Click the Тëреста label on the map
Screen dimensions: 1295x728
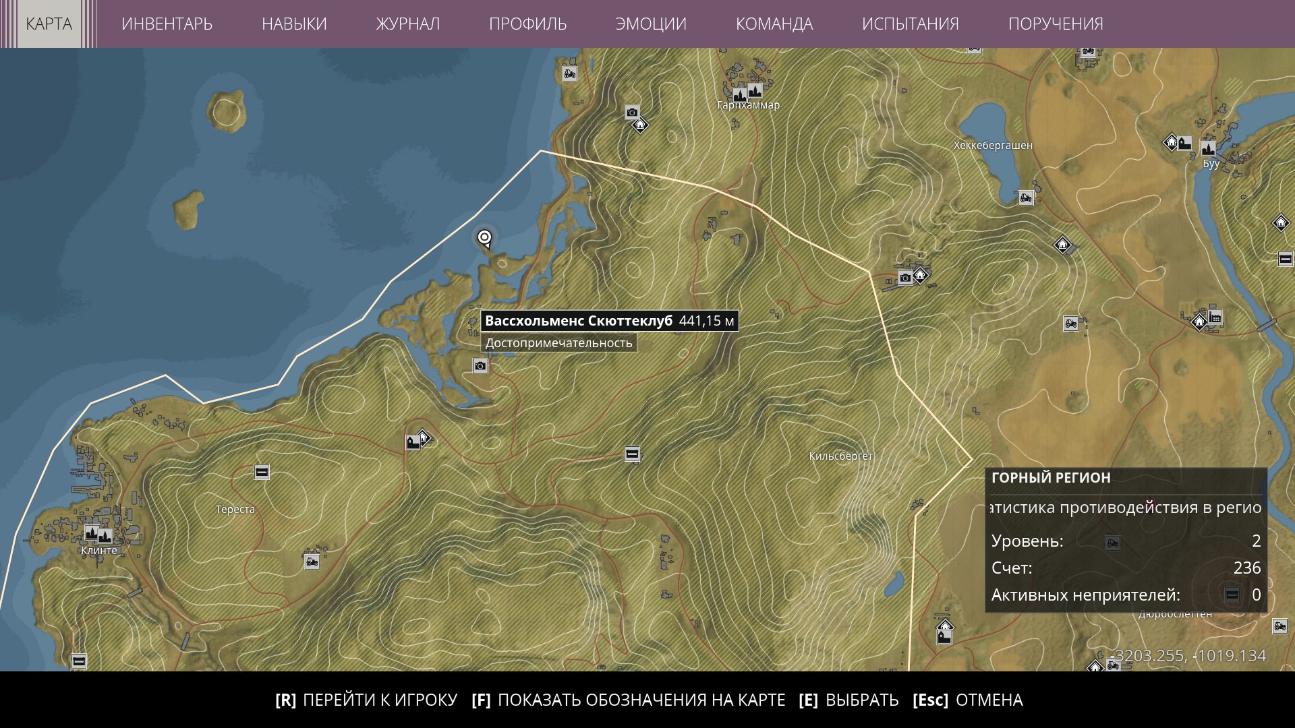(x=235, y=510)
